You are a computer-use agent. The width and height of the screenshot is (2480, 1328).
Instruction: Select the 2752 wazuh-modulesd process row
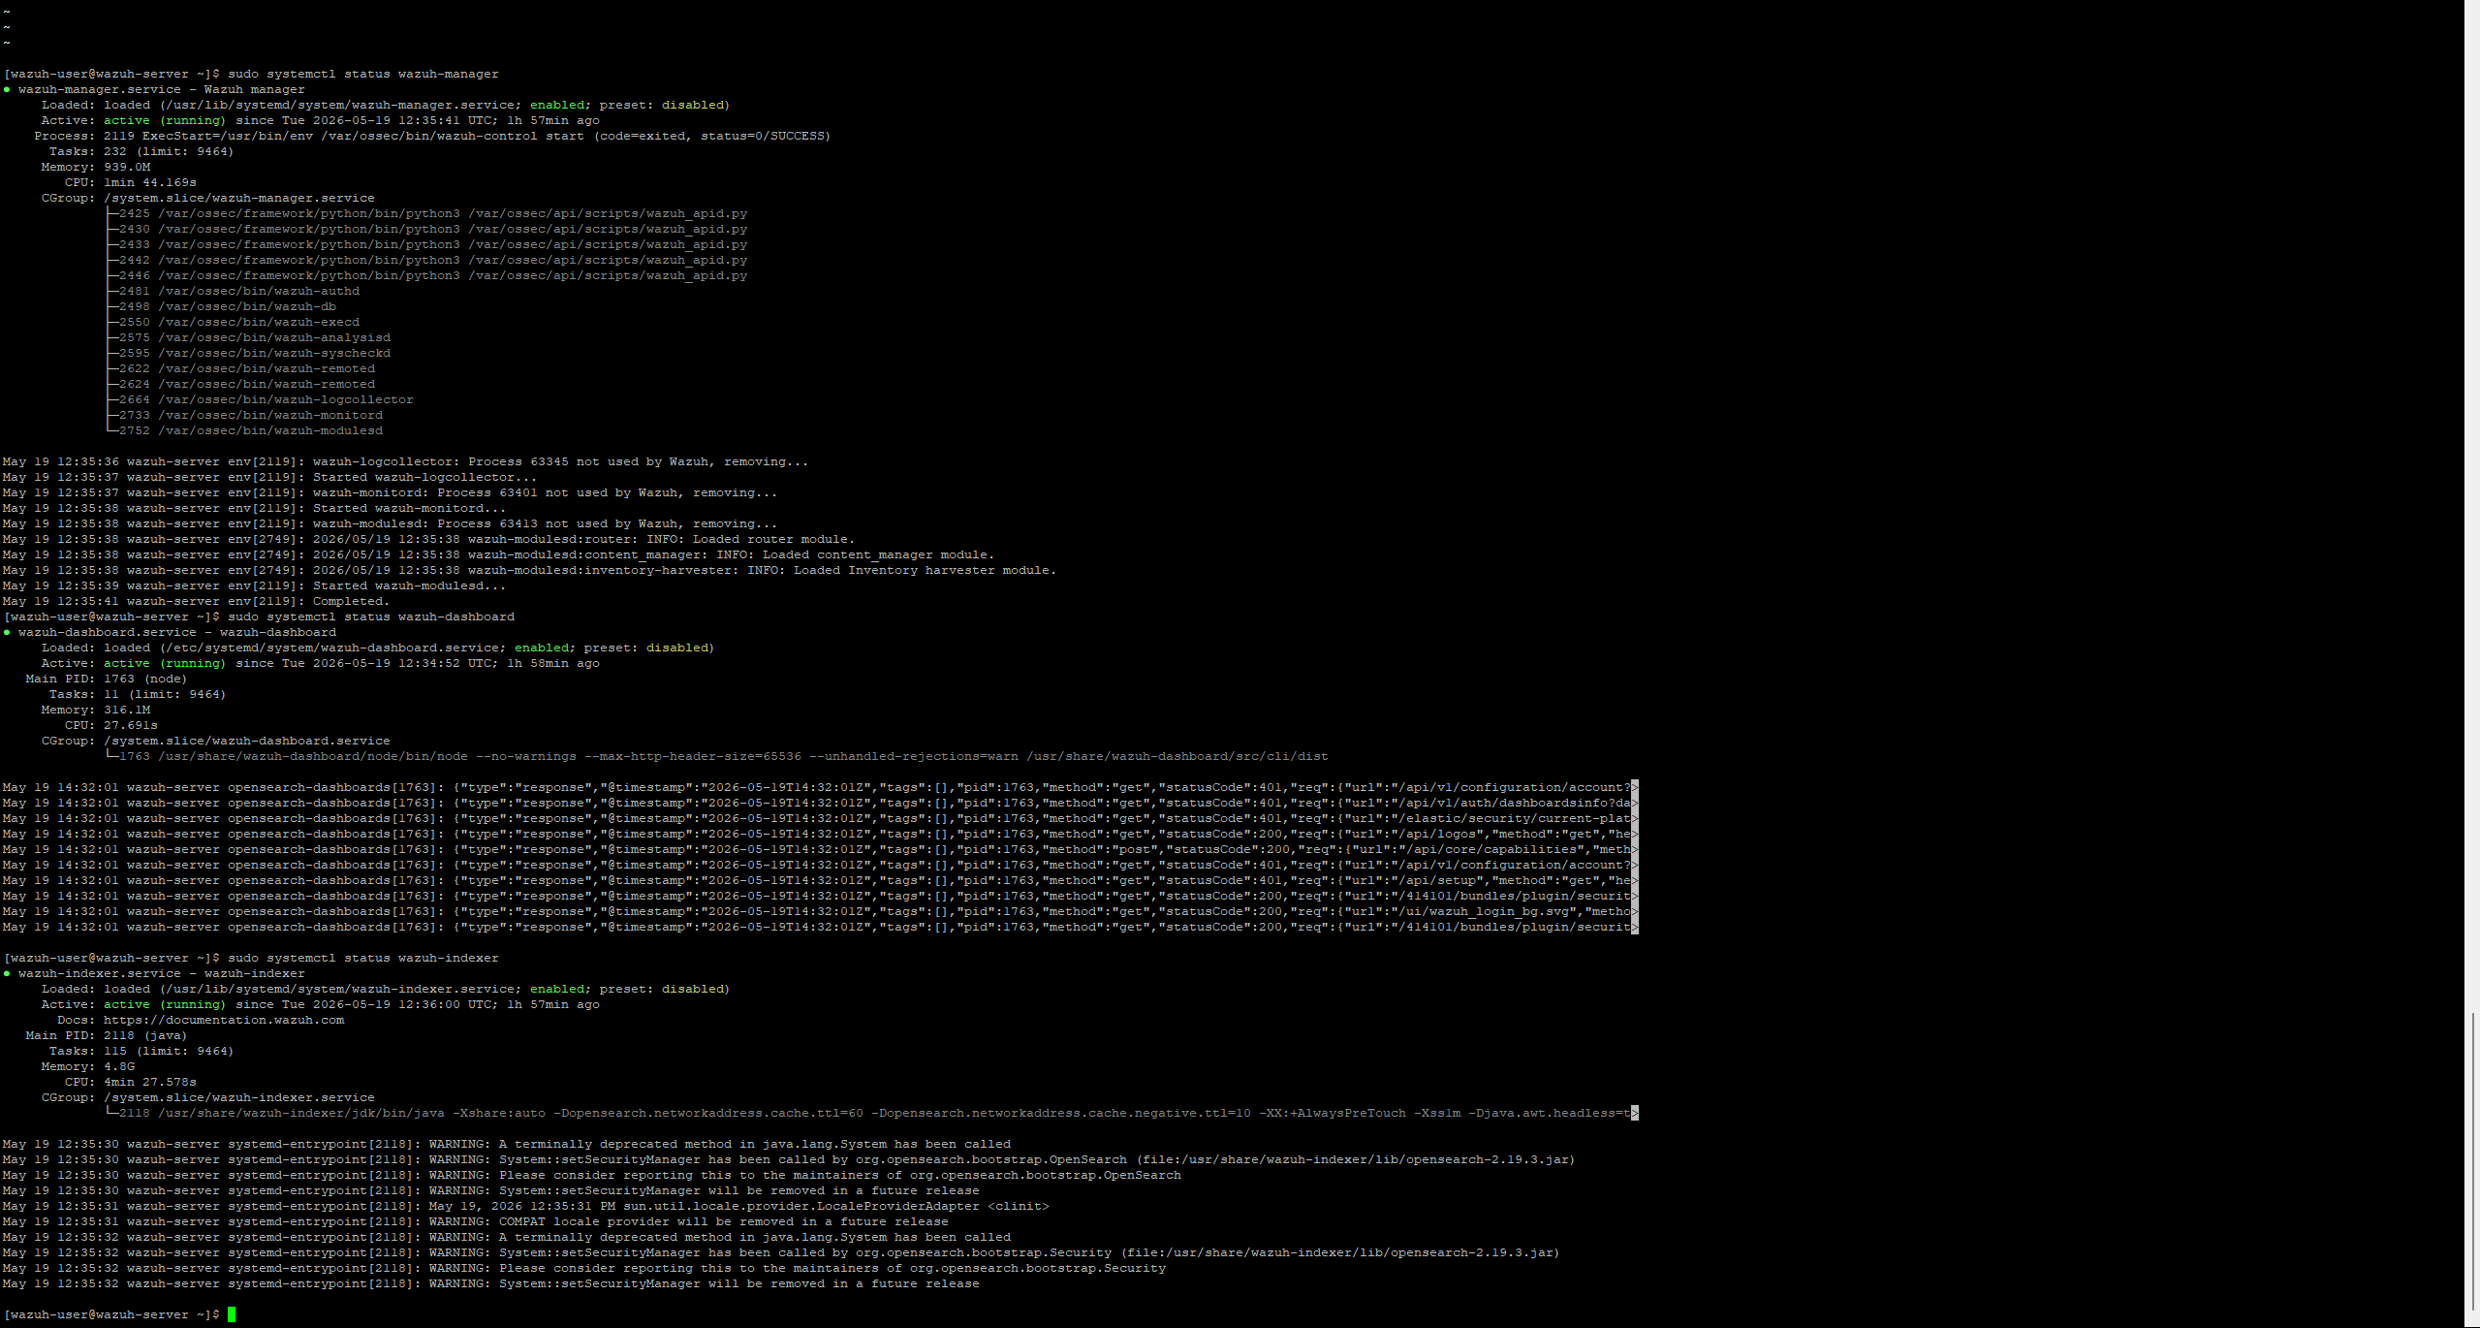(x=244, y=430)
